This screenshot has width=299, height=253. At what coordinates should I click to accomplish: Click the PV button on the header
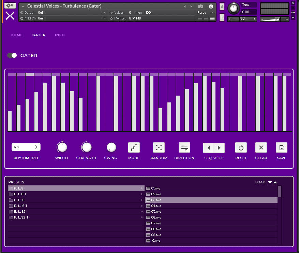[293, 17]
